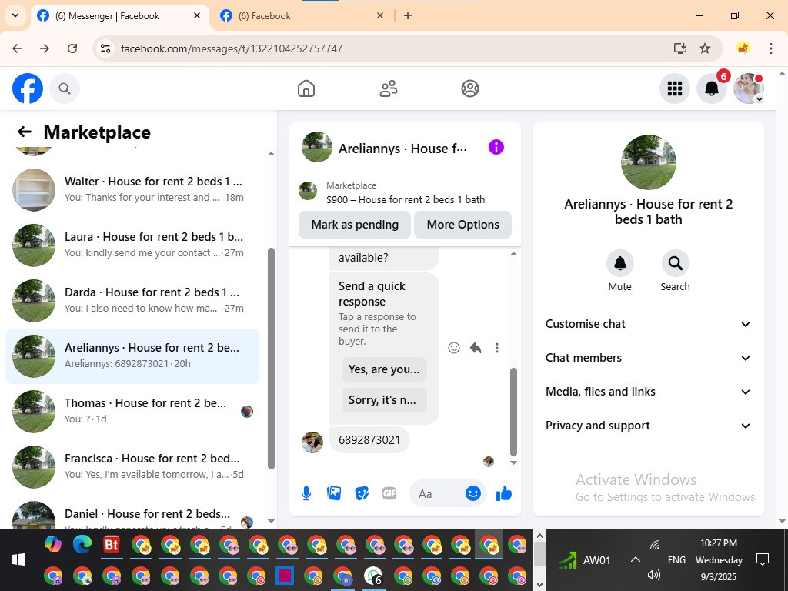The image size is (788, 591).
Task: Reply to message with arrow icon
Action: (x=476, y=348)
